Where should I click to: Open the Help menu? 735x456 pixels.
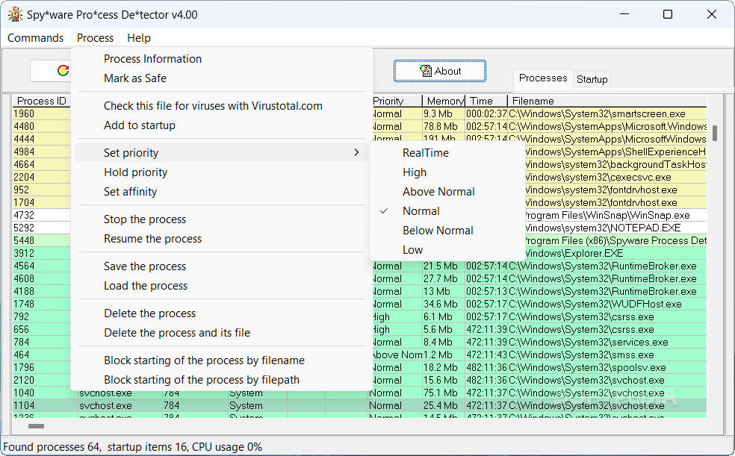click(x=139, y=38)
